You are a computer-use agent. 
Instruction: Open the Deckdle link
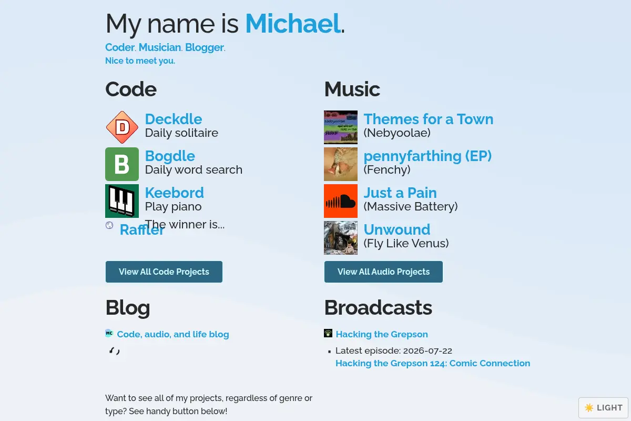pos(174,119)
